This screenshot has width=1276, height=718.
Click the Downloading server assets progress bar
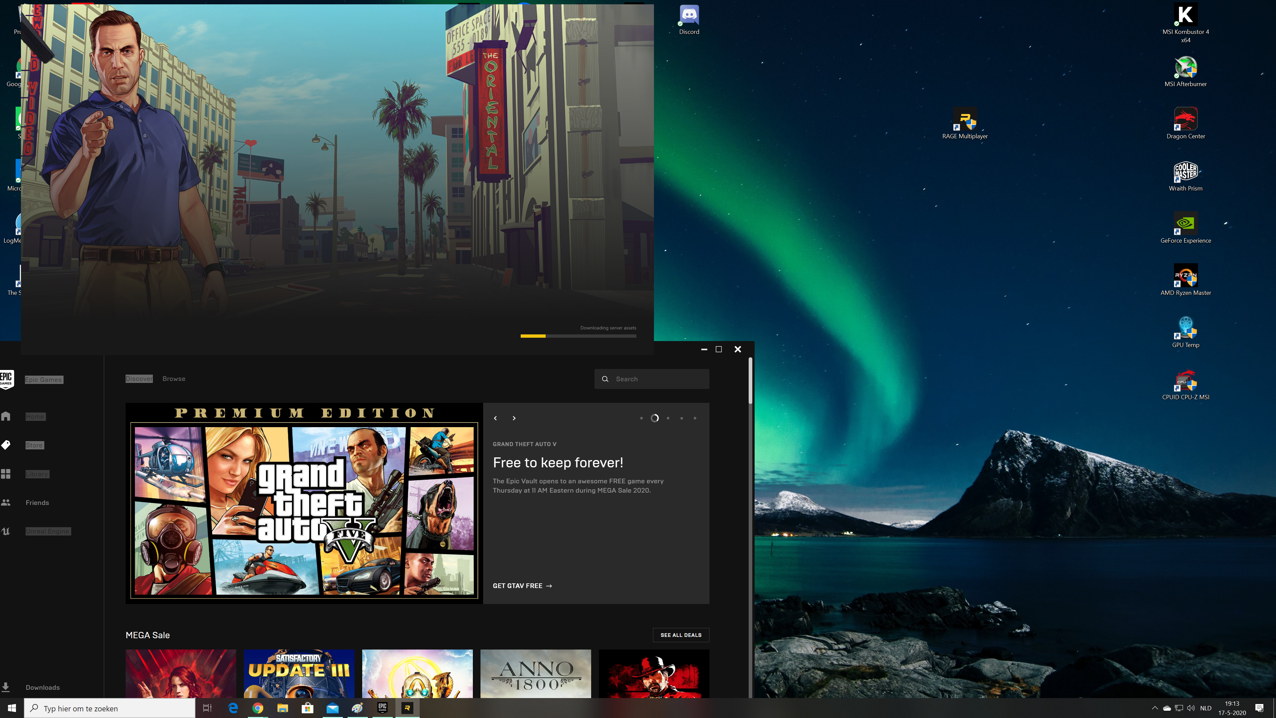578,336
